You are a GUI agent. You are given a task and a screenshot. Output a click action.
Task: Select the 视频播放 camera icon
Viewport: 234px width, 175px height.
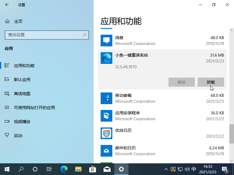coord(7,121)
